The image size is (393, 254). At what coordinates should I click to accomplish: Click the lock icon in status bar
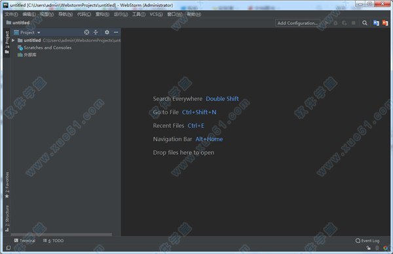tap(368, 248)
